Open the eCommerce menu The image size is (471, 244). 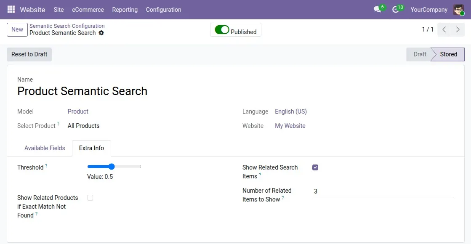click(88, 10)
